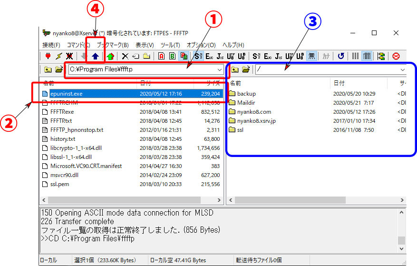Image resolution: width=417 pixels, height=266 pixels.
Task: Select the red 'A' ASCII transfer mode
Action: pos(161,56)
